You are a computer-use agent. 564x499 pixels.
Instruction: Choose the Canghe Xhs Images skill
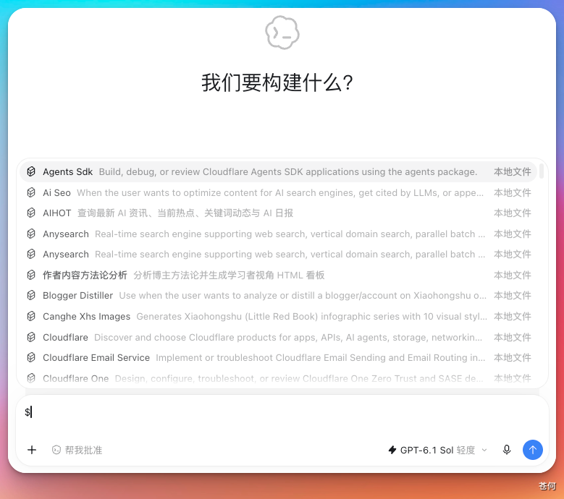tap(279, 316)
